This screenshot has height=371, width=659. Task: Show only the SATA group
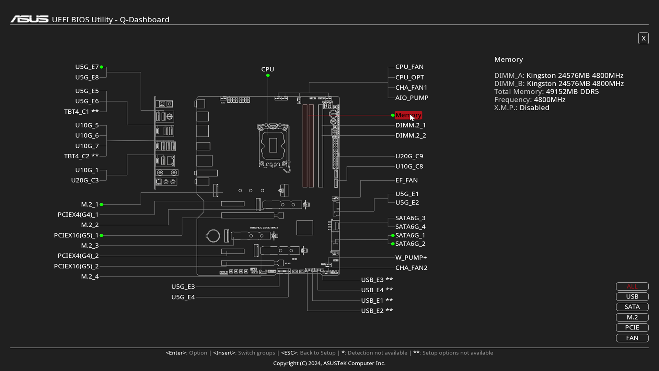(632, 307)
